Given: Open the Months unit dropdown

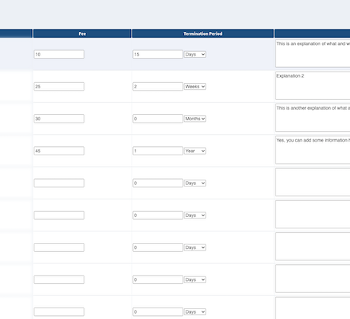Looking at the screenshot, I should tap(195, 119).
